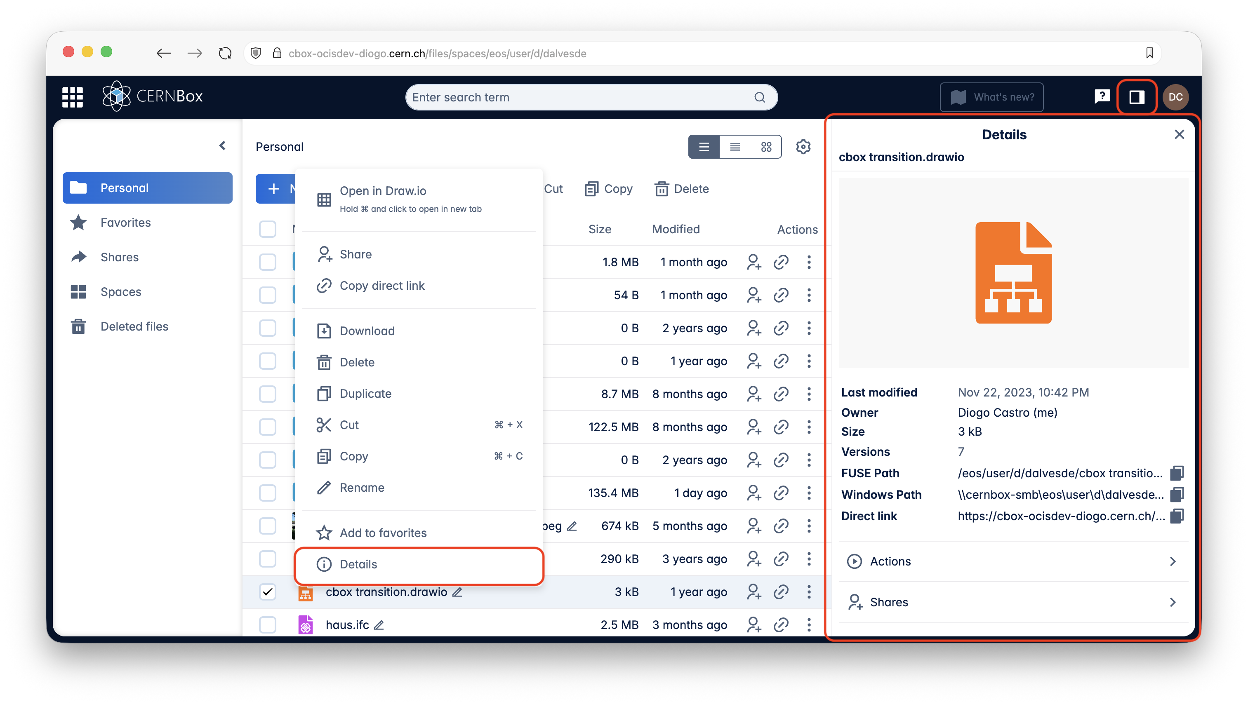Click the help question mark icon
1248x704 pixels.
click(1102, 96)
